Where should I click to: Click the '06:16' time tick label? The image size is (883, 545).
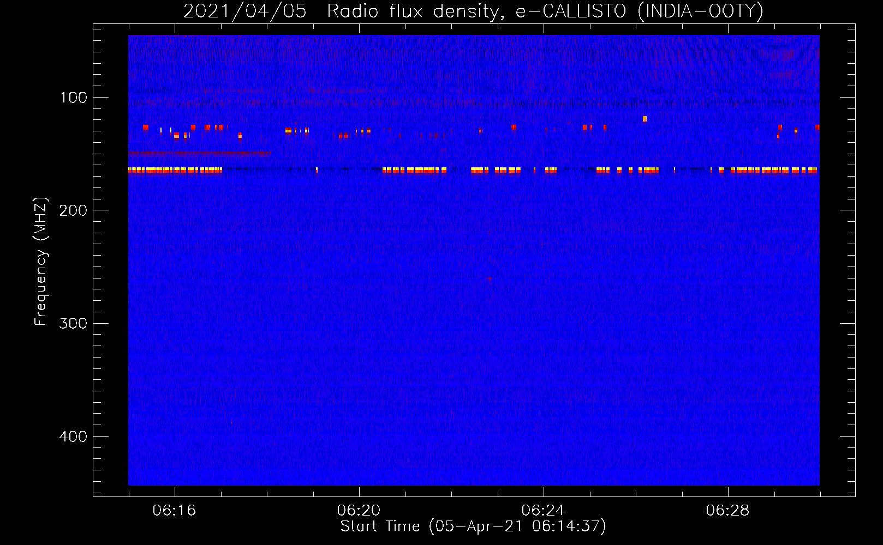tap(175, 511)
